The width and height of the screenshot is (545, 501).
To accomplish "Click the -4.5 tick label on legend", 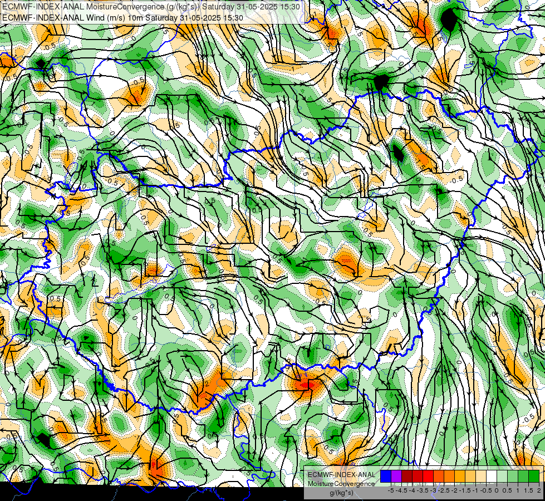I will (x=401, y=490).
